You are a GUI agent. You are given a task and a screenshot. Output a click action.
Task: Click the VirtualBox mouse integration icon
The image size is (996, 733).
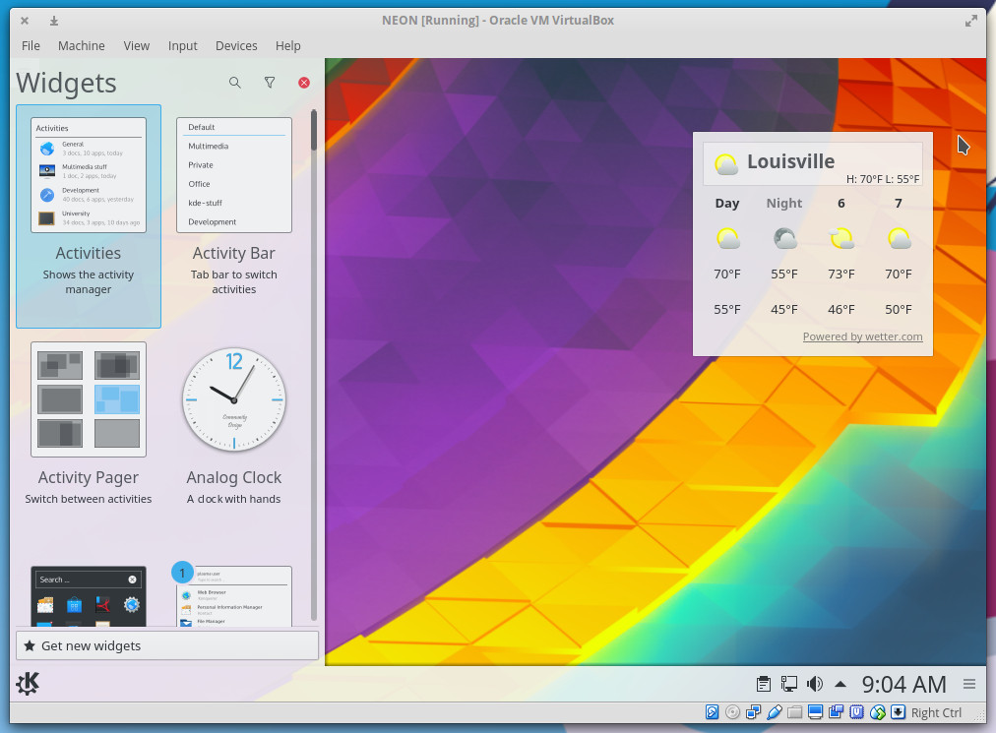point(878,712)
